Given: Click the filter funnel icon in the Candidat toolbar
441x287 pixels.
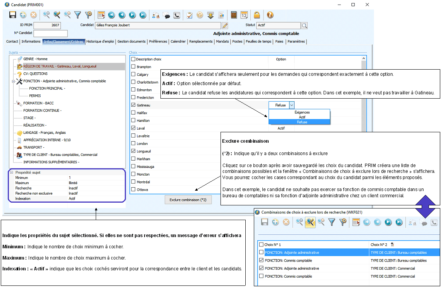Looking at the screenshot, I should tap(78, 15).
